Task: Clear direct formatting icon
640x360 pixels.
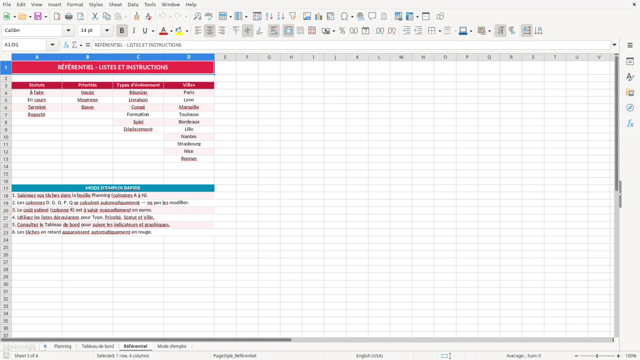Action: pos(148,17)
